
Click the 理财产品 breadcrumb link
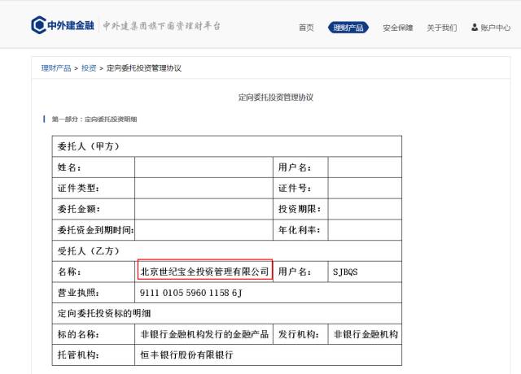[56, 68]
